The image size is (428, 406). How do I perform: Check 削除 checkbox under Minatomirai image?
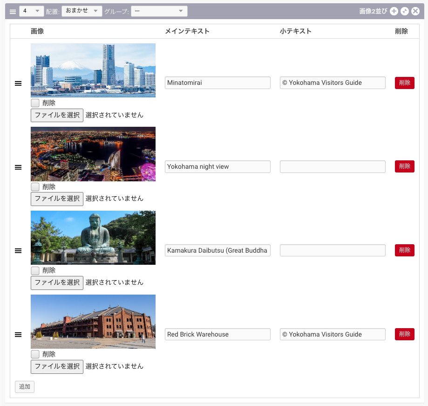click(35, 103)
